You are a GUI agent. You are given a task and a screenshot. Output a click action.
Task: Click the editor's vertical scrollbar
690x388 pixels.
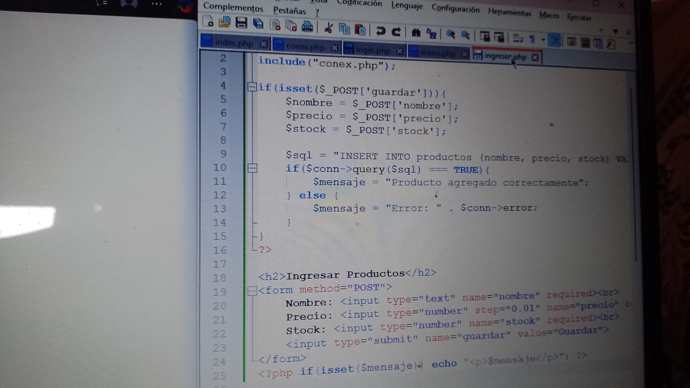click(631, 173)
